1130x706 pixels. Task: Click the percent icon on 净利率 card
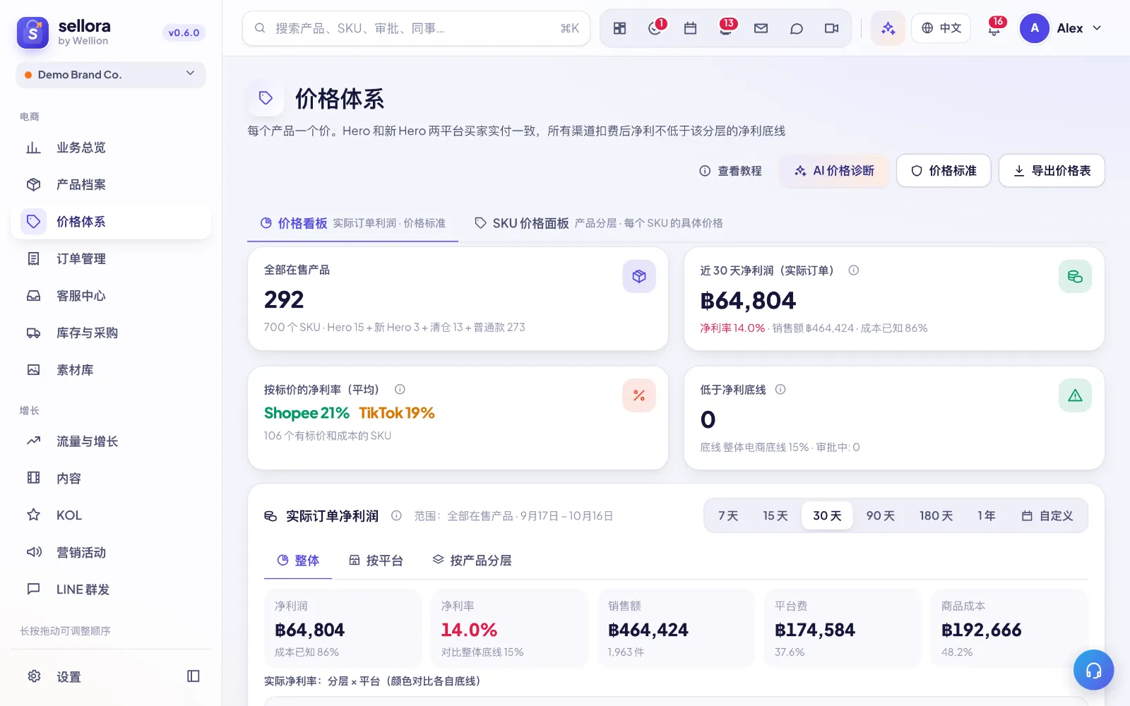coord(638,395)
